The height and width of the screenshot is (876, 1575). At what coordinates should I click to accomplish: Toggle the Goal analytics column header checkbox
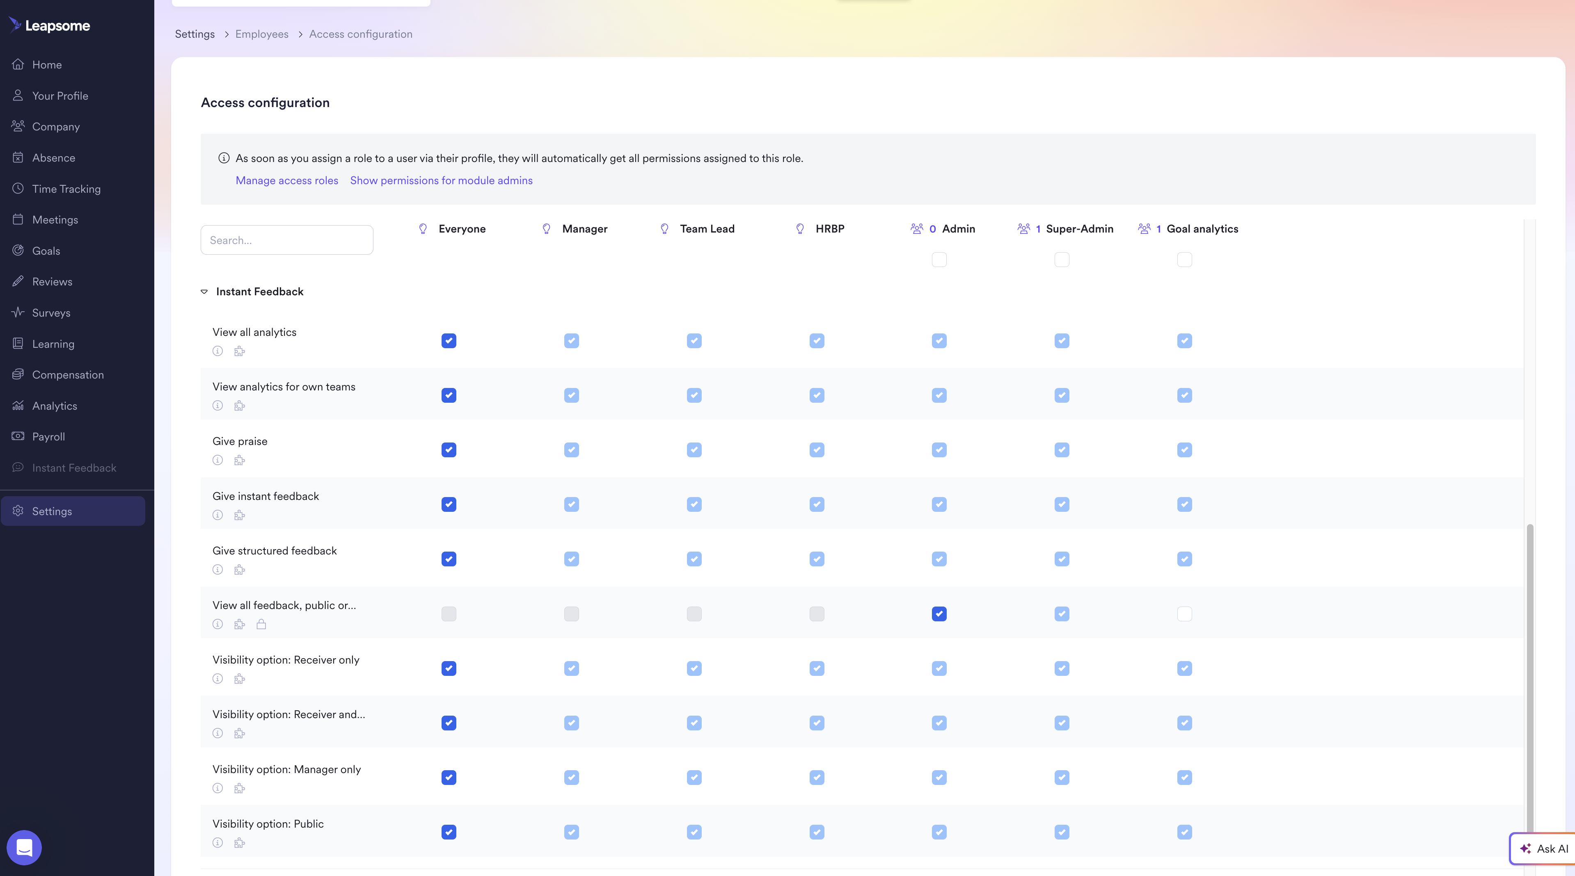(1184, 260)
